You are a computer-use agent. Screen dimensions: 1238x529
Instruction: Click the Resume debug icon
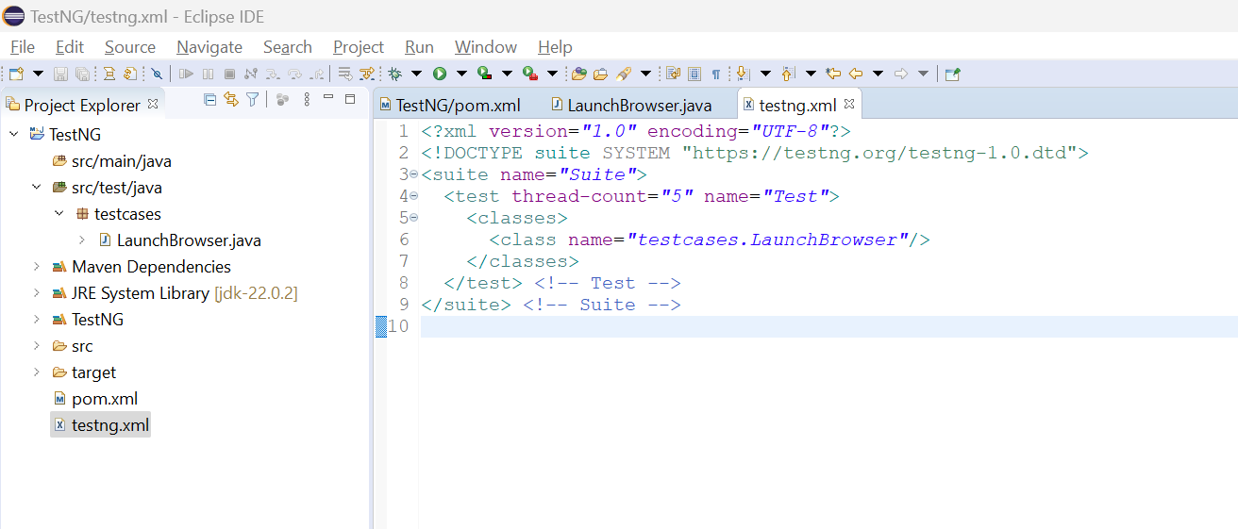coord(186,74)
